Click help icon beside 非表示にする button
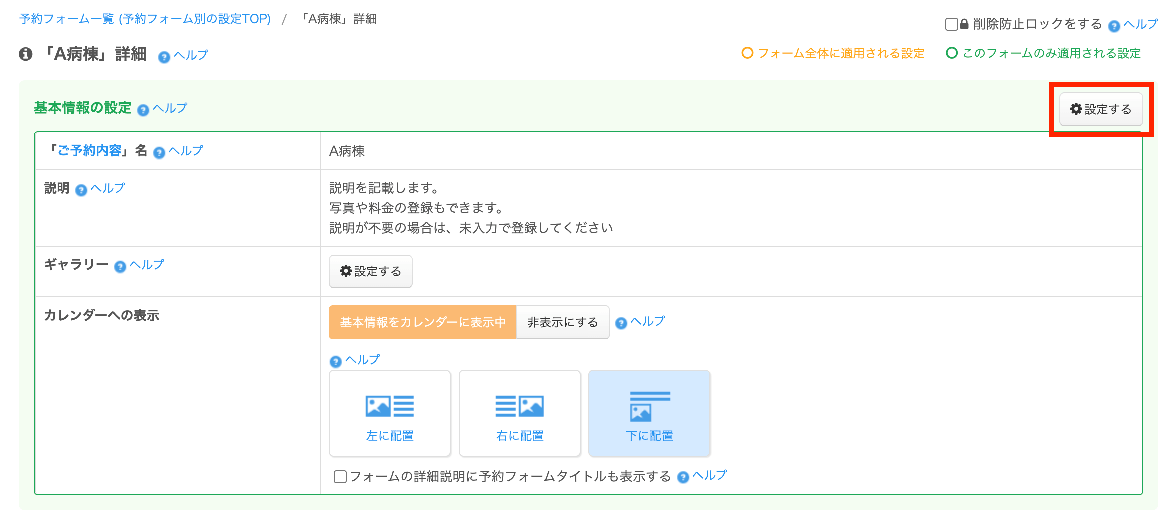1176x517 pixels. click(621, 323)
